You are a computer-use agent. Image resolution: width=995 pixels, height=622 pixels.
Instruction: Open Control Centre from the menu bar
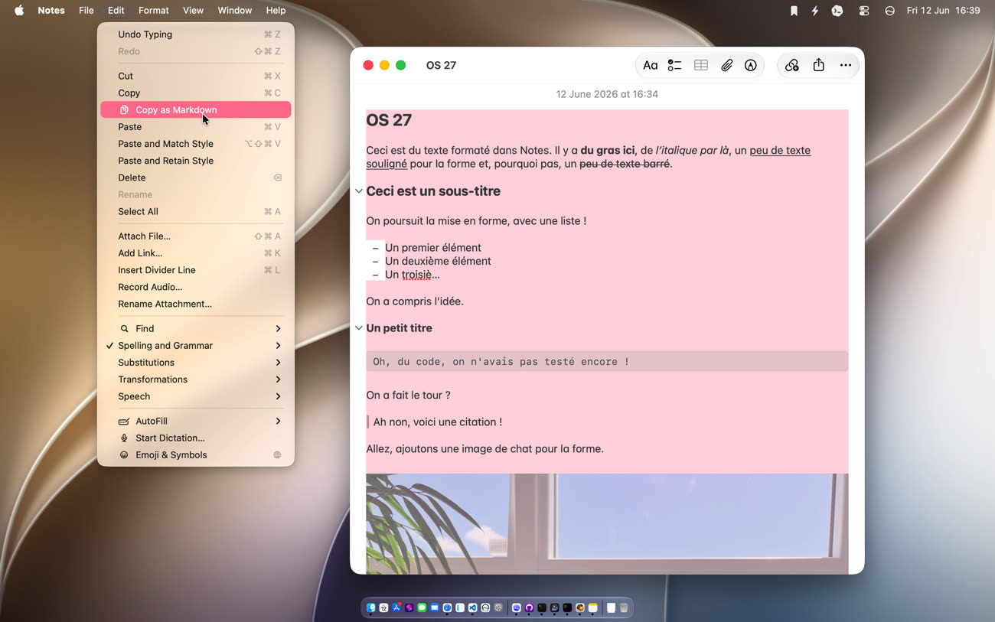point(864,11)
